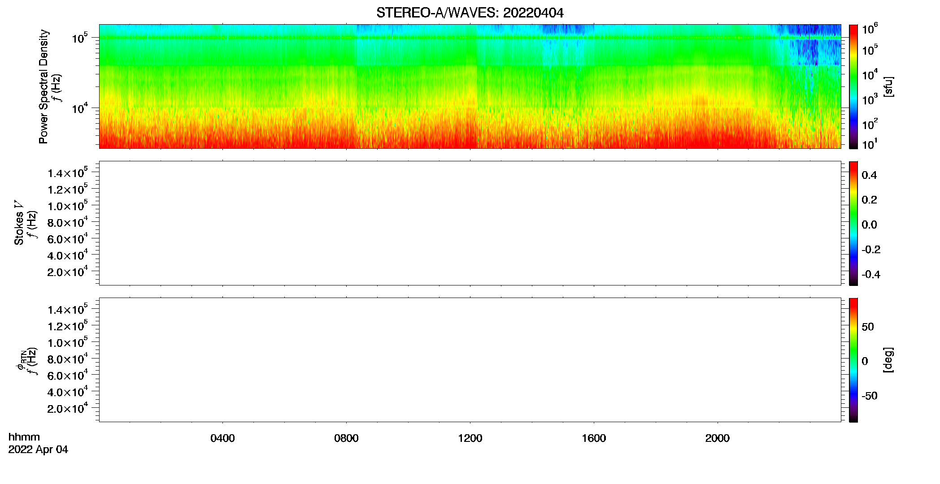This screenshot has height=484, width=940.
Task: Click the "[deg]" unit label
Action: [x=888, y=359]
